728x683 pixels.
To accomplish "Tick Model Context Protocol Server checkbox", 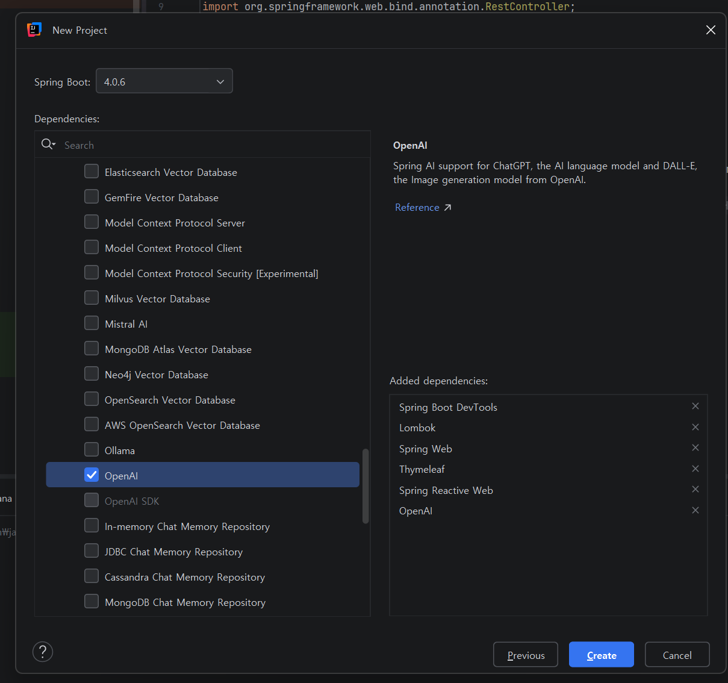I will tap(92, 222).
